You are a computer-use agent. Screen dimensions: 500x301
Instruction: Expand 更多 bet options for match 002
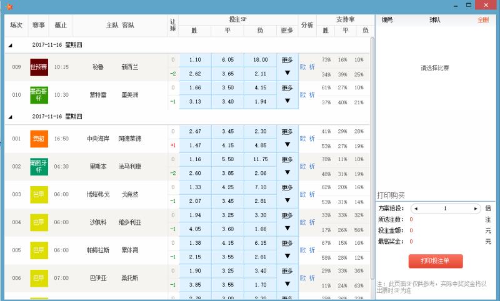coord(287,167)
